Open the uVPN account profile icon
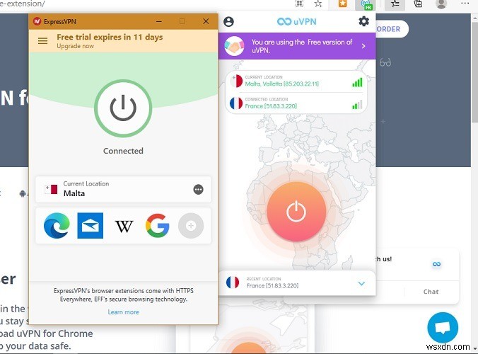 [228, 22]
